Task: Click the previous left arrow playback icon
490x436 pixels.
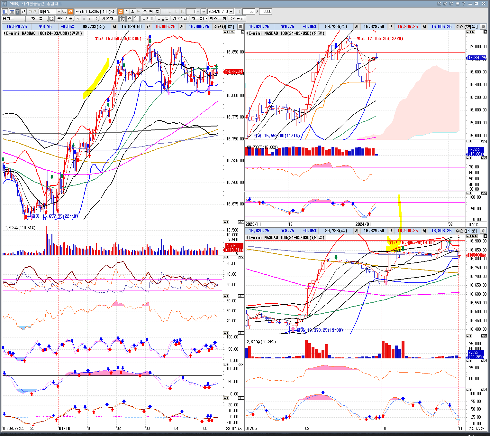Action: point(78,19)
